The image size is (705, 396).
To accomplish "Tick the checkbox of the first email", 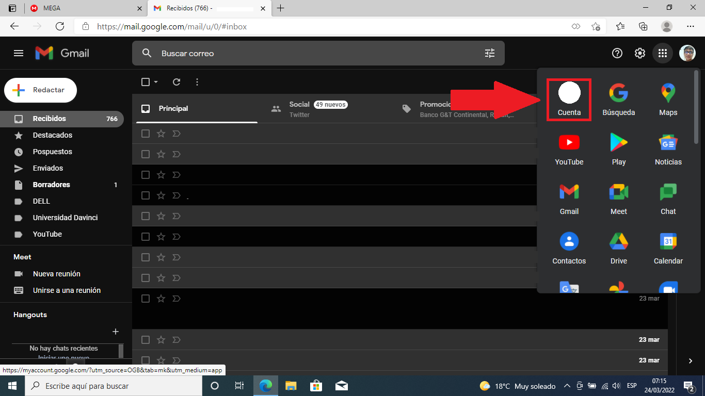I will (146, 134).
